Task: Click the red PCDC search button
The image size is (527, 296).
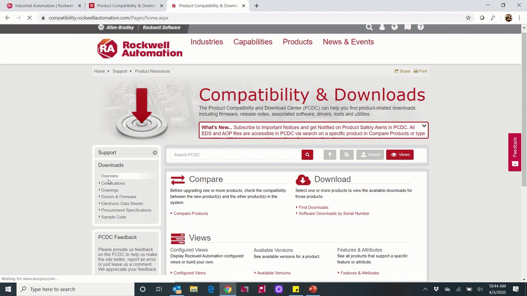Action: pos(307,155)
